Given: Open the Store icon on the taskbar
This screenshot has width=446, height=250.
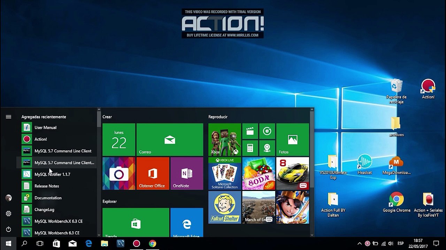Looking at the screenshot, I should point(56,243).
